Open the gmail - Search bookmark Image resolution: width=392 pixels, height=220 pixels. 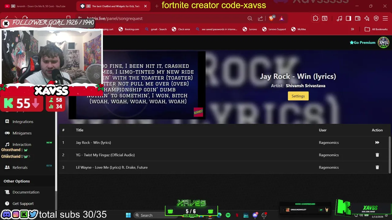[156, 29]
